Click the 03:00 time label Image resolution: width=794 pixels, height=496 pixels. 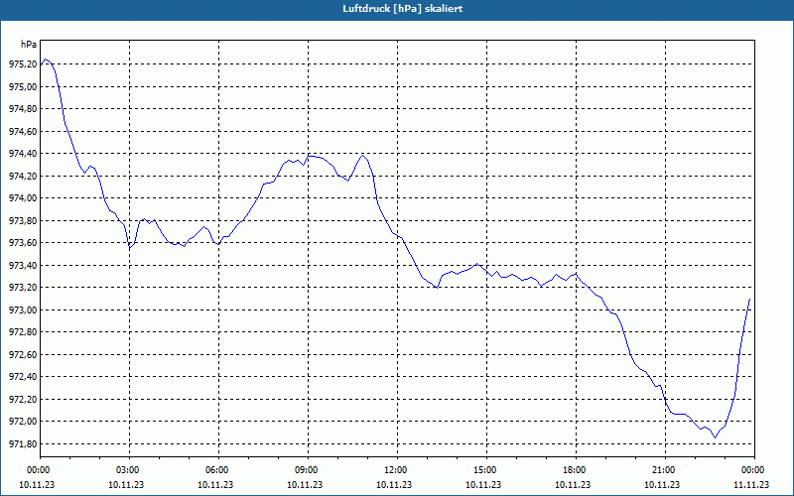click(x=129, y=470)
